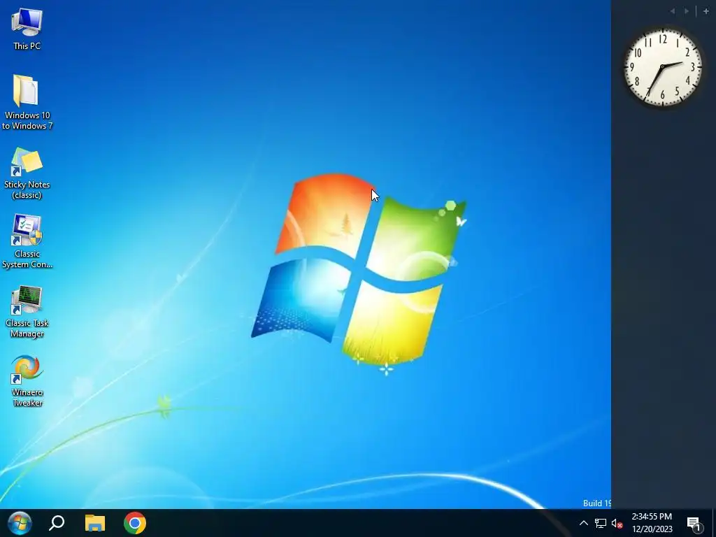The width and height of the screenshot is (716, 537).
Task: Select the This PC desktop icon
Action: [27, 29]
